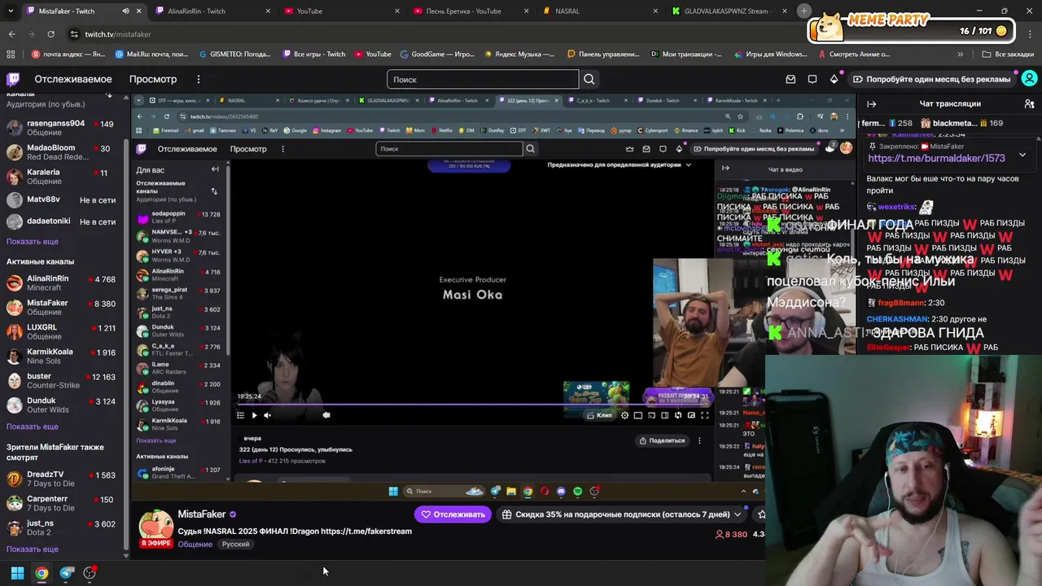Screen dimensions: 1042x586
Task: Open the whispers speech-bubble icon
Action: 812,79
